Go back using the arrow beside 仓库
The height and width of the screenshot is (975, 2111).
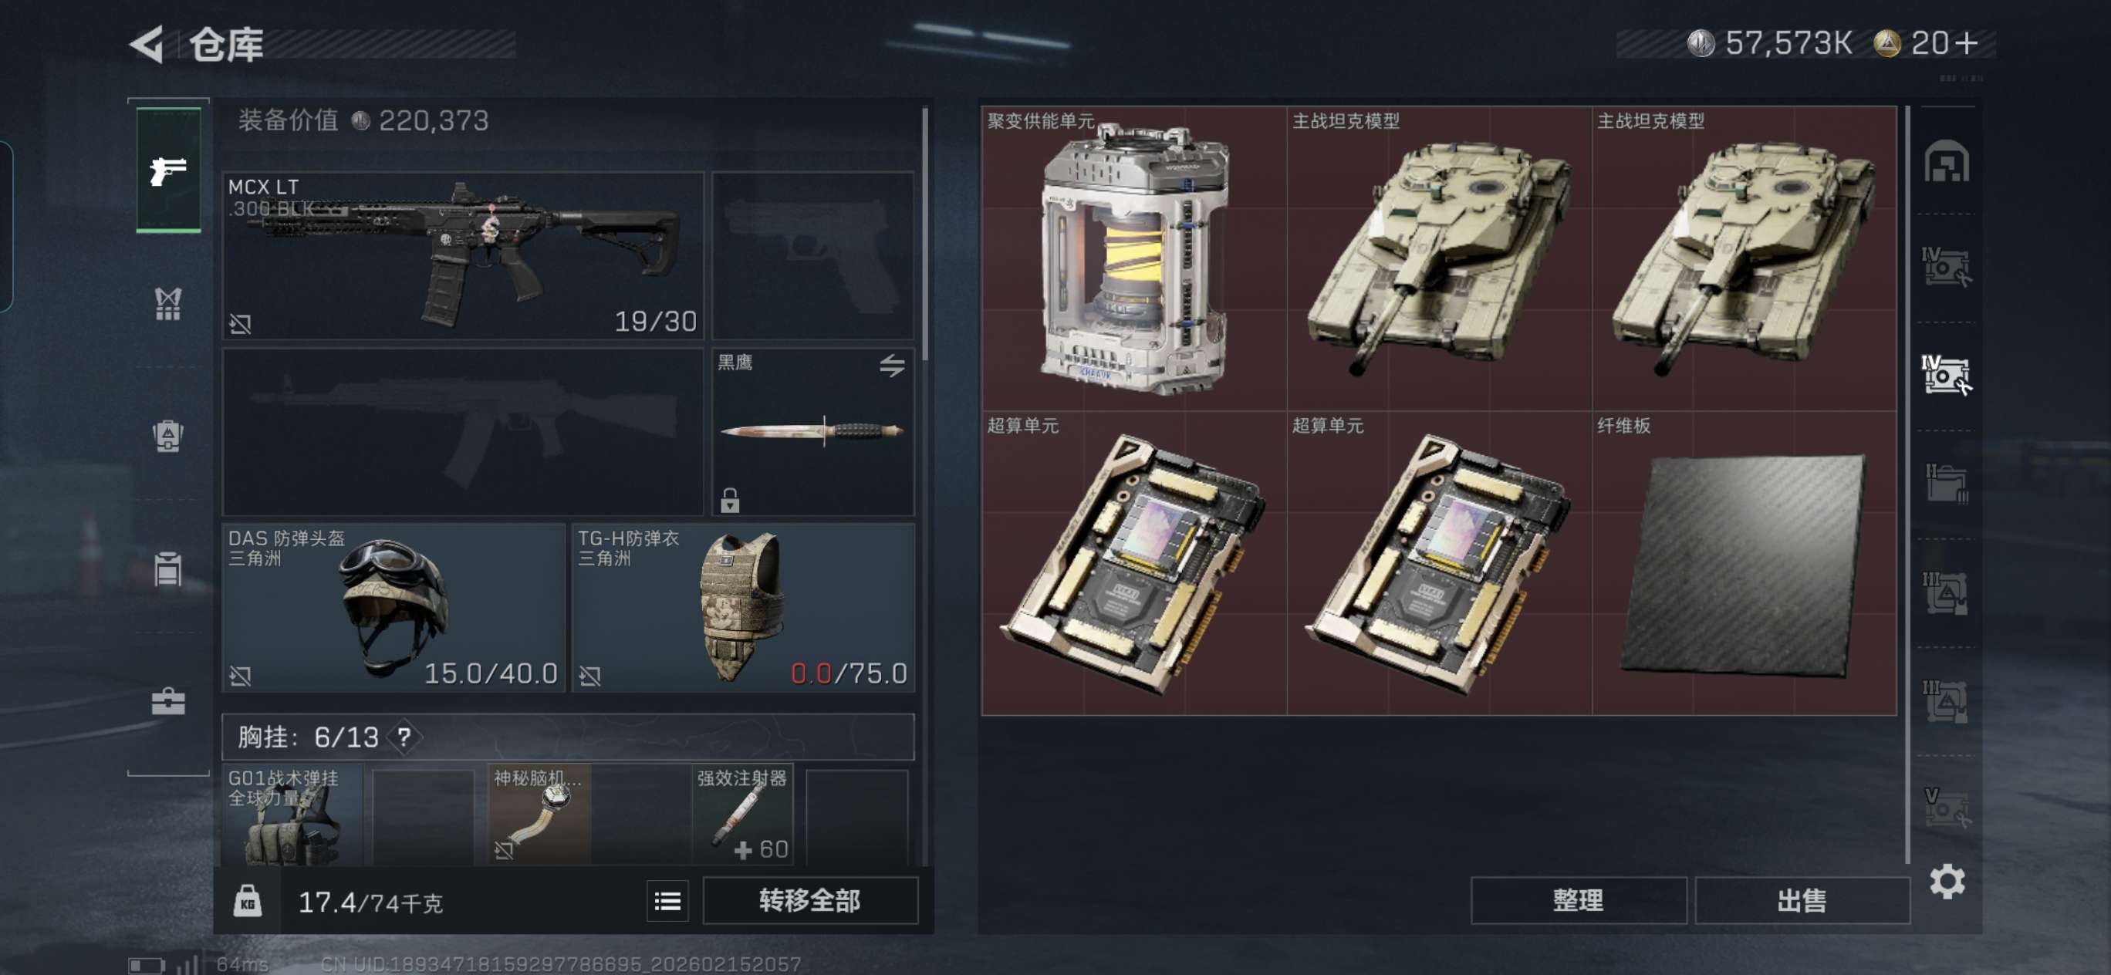[148, 43]
